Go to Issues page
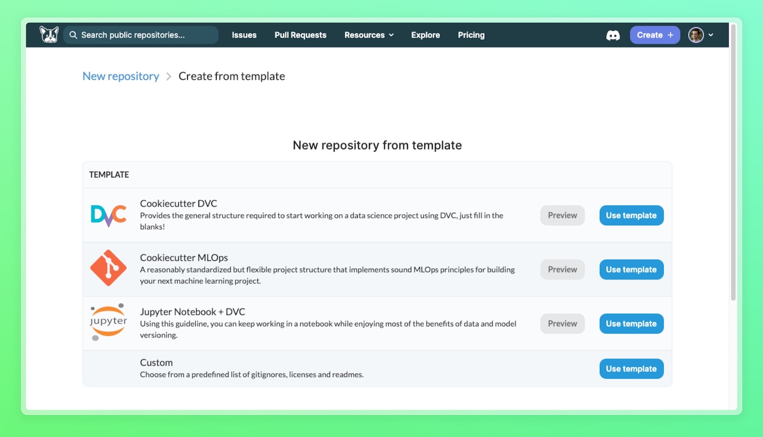 click(244, 35)
